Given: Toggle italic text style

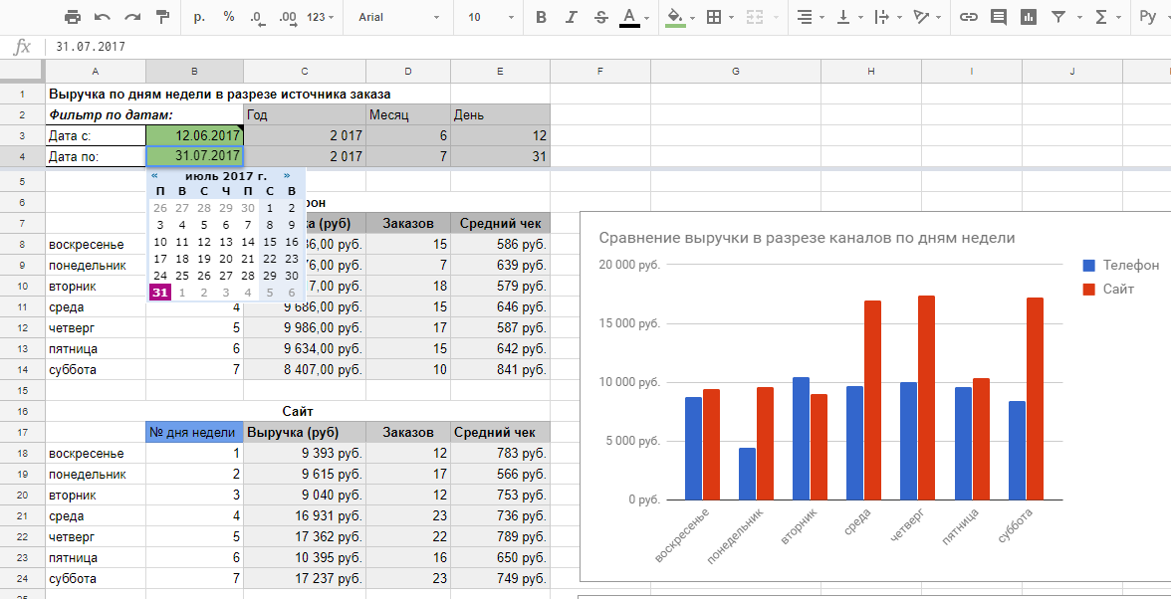Looking at the screenshot, I should [x=571, y=17].
